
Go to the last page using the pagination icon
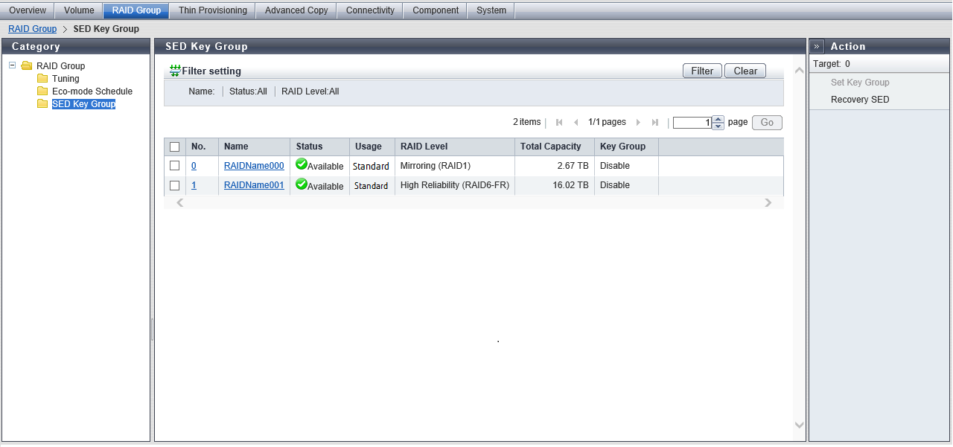655,123
